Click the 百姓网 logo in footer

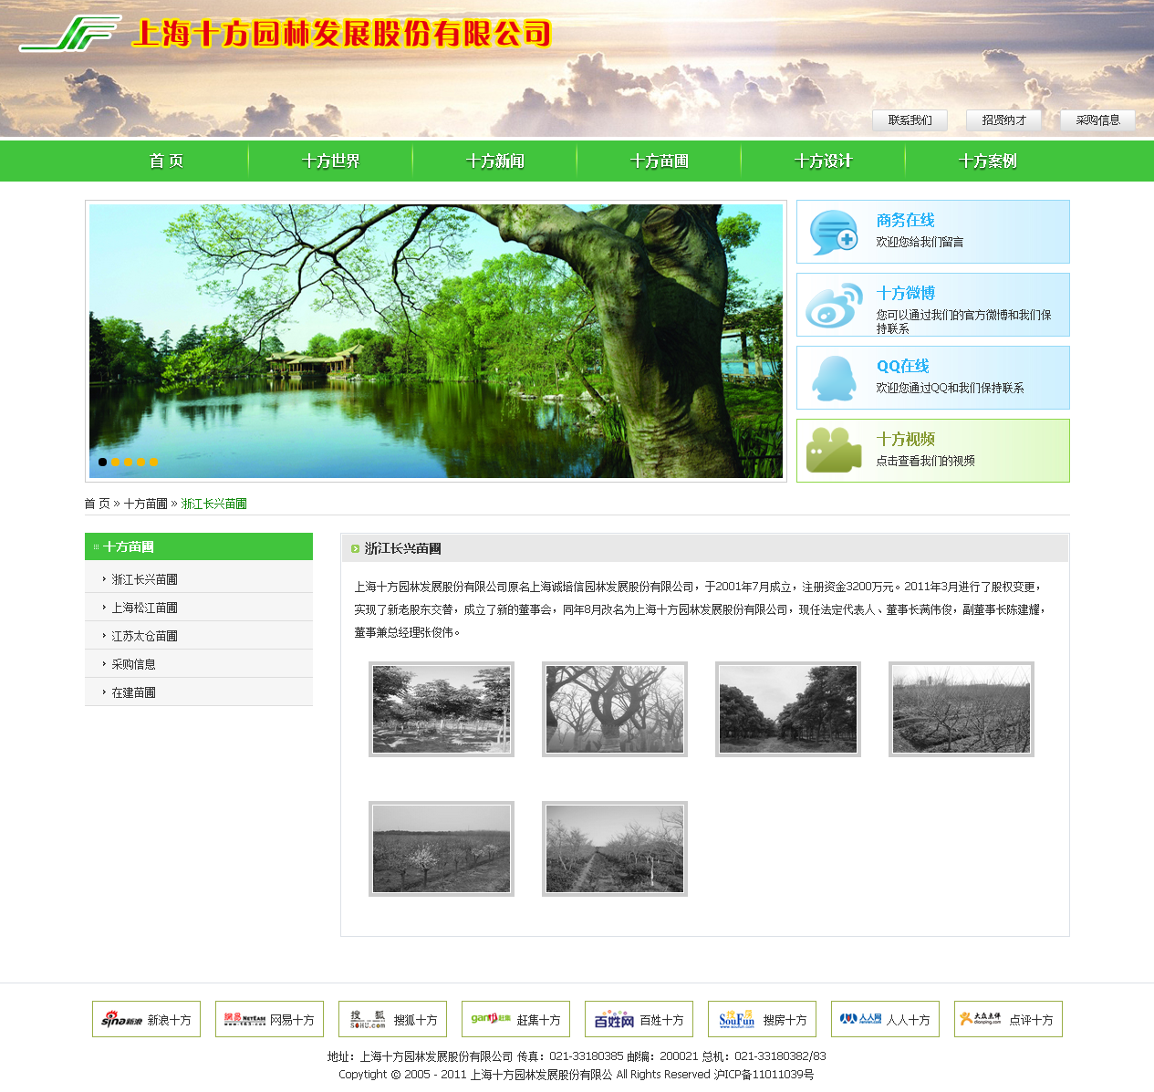click(x=614, y=1019)
